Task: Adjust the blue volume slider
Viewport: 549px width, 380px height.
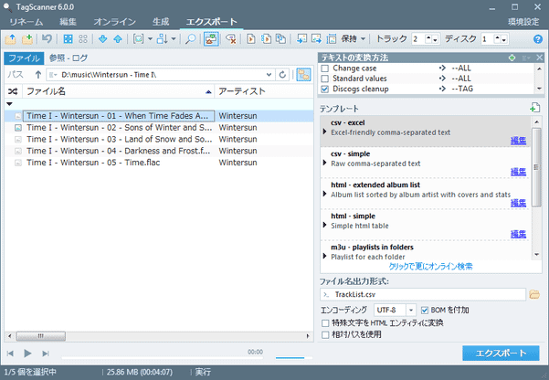Action: click(x=294, y=358)
